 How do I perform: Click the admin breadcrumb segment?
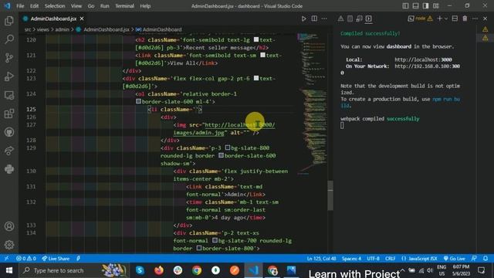pos(62,29)
